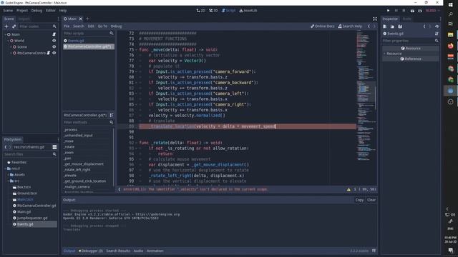The width and height of the screenshot is (458, 257).
Task: Select RtsCameraController.gd in the script list
Action: pos(89,46)
